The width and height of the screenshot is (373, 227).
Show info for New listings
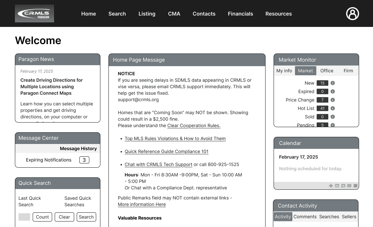[333, 83]
